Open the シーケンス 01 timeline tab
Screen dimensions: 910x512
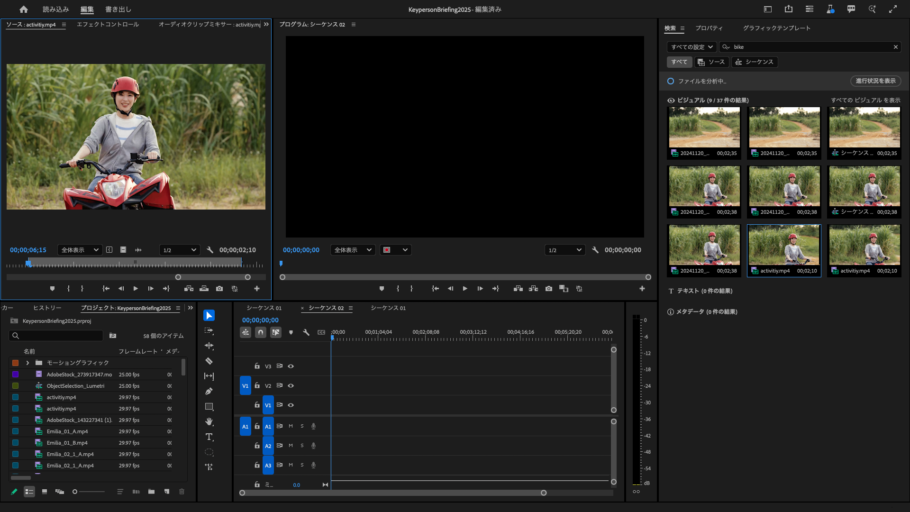[264, 308]
